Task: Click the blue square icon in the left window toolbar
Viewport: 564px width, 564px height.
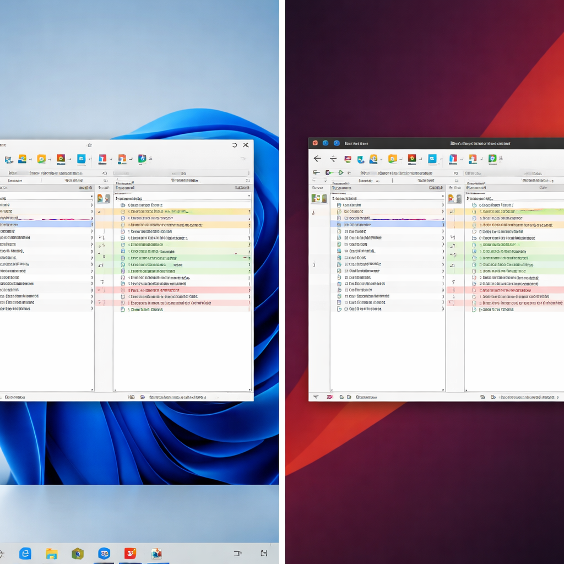Action: coord(81,159)
